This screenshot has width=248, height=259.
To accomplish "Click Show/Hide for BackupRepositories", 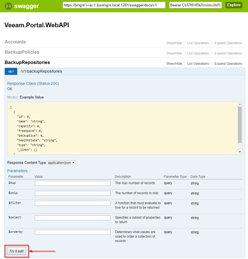I will tap(174, 64).
